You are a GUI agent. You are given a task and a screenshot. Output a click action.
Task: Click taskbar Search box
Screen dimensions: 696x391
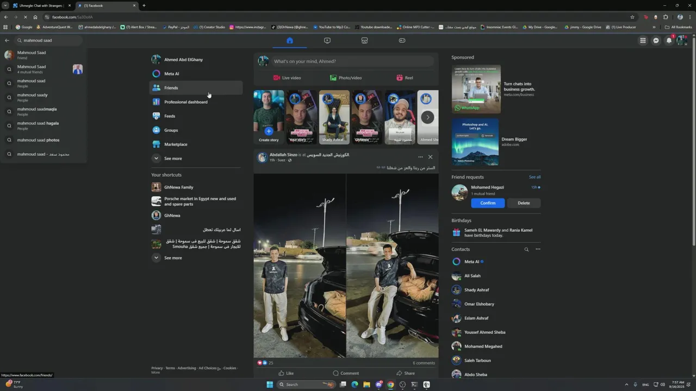tap(307, 384)
